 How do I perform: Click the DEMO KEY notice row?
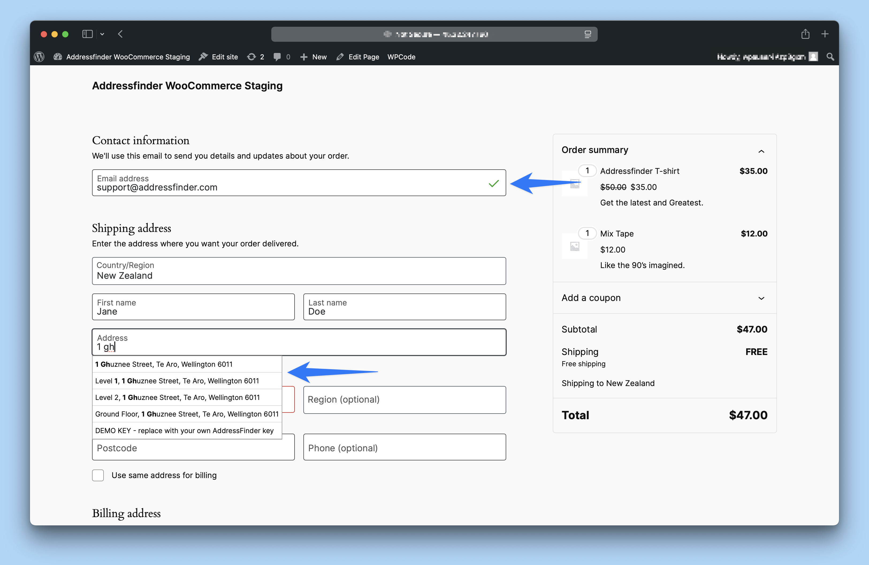(x=187, y=431)
